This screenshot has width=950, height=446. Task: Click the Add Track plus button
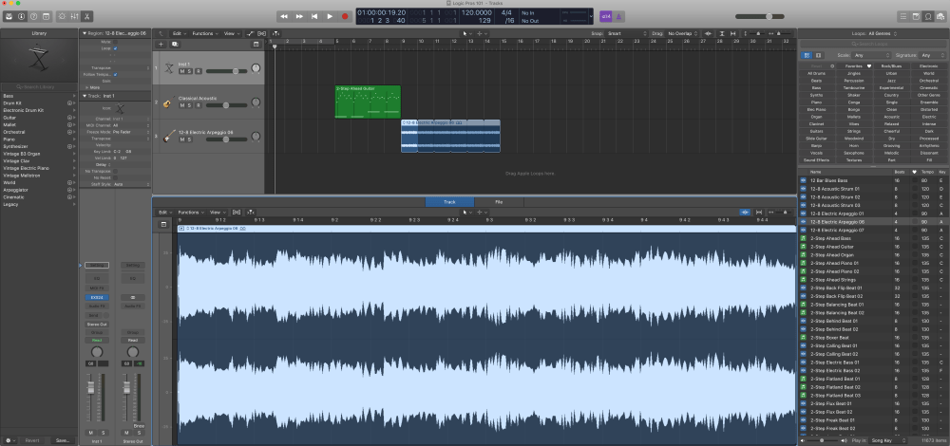click(161, 45)
